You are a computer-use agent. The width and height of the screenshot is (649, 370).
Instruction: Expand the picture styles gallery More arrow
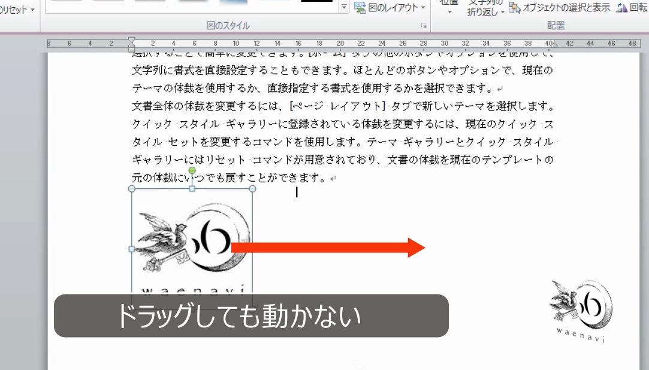tap(344, 7)
